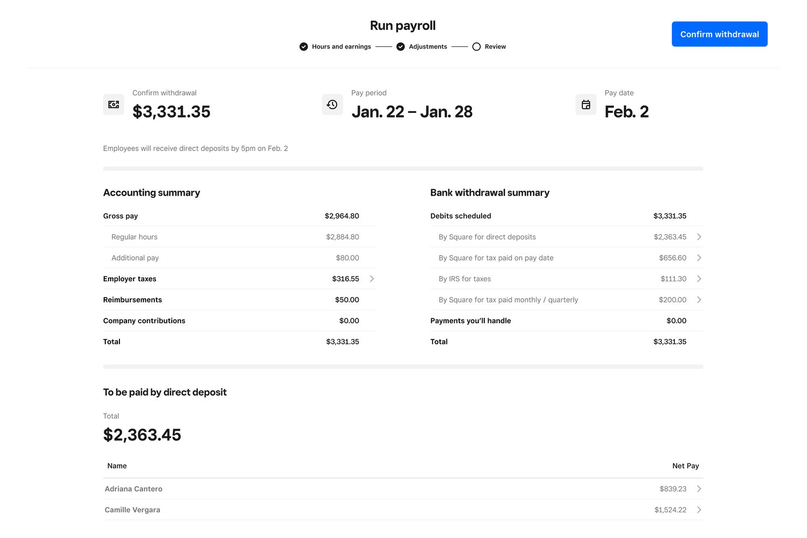Select the Review step circle
This screenshot has width=807, height=538.
(x=477, y=47)
